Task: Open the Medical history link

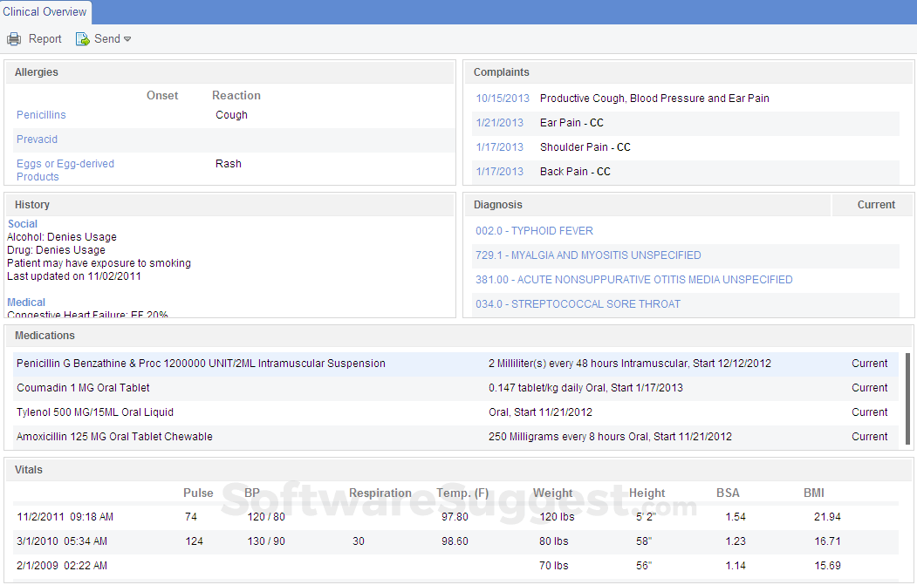Action: (x=26, y=303)
